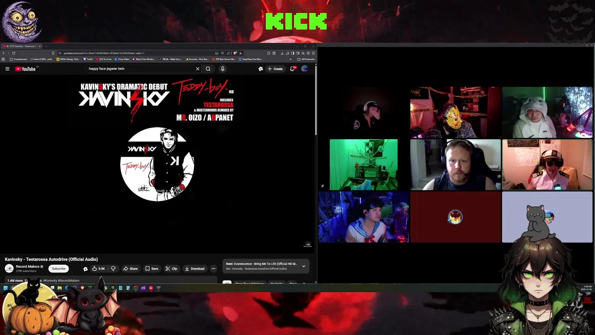The image size is (595, 335).
Task: Go to the YouTube home logo
Action: 26,69
